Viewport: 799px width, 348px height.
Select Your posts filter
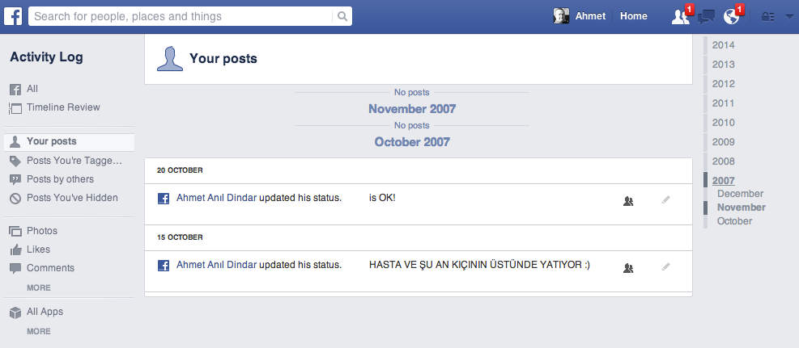coord(69,142)
